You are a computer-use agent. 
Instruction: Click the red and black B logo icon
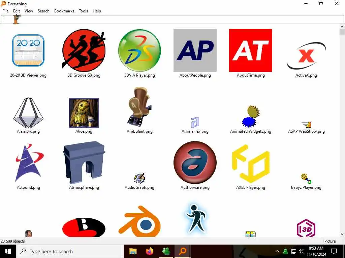point(84,227)
